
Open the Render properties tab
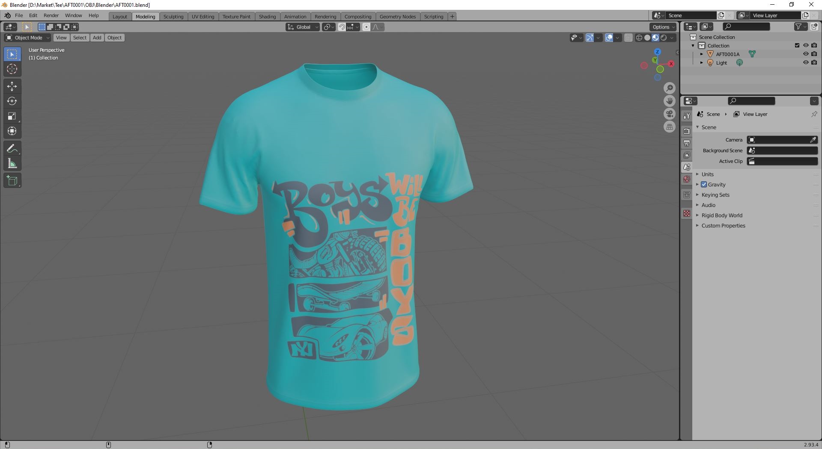tap(687, 131)
